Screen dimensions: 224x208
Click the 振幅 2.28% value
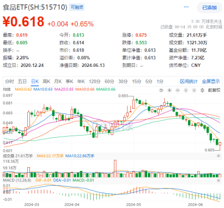click(x=22, y=58)
